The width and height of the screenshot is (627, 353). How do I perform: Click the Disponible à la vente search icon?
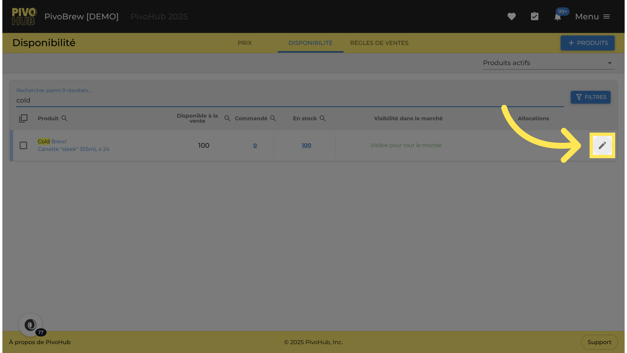coord(227,118)
